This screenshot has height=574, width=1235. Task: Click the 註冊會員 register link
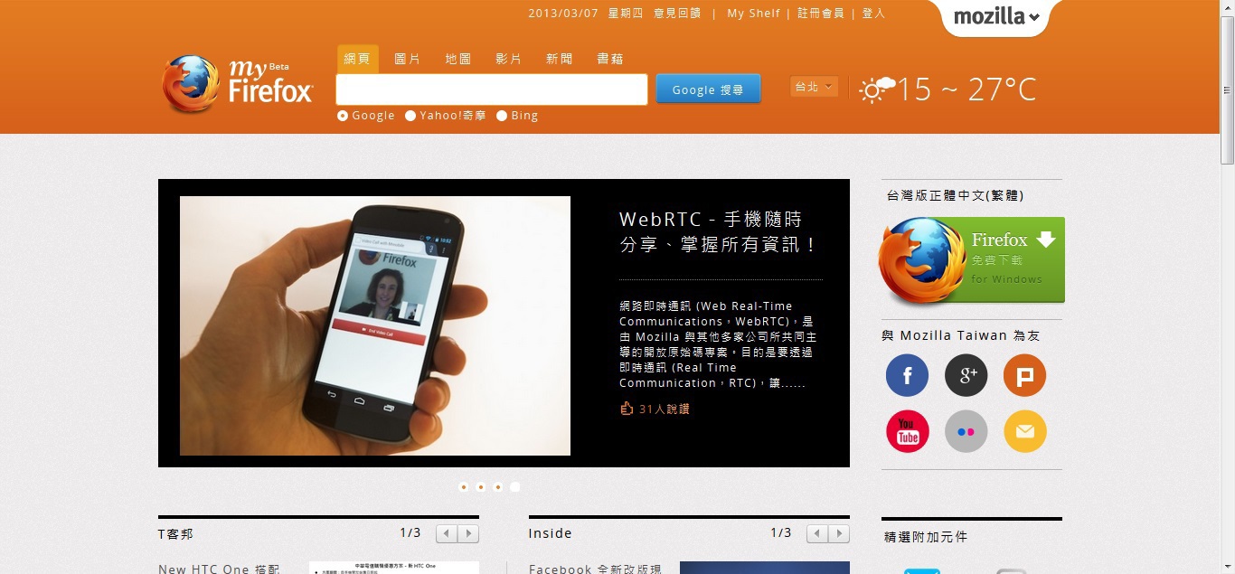(x=821, y=14)
